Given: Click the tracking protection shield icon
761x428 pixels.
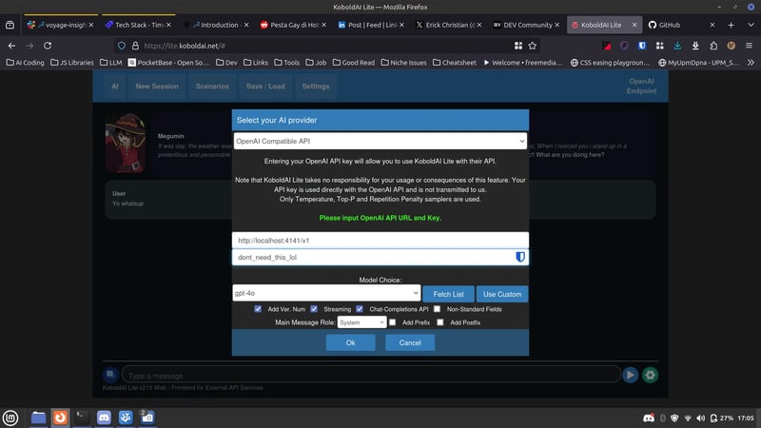Looking at the screenshot, I should tap(122, 46).
